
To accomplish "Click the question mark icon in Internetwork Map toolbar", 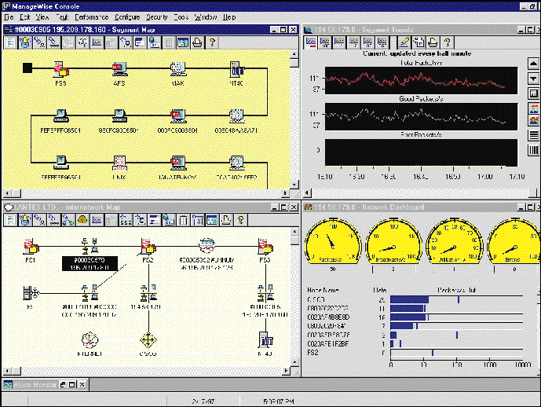I will tap(241, 220).
